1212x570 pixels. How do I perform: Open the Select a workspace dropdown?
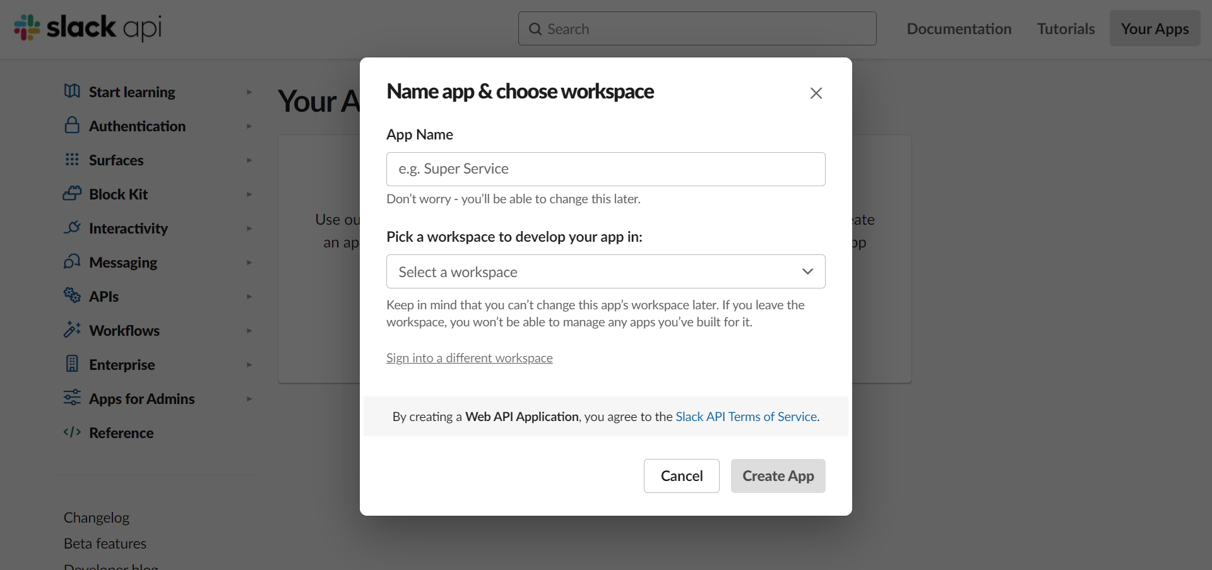[606, 271]
